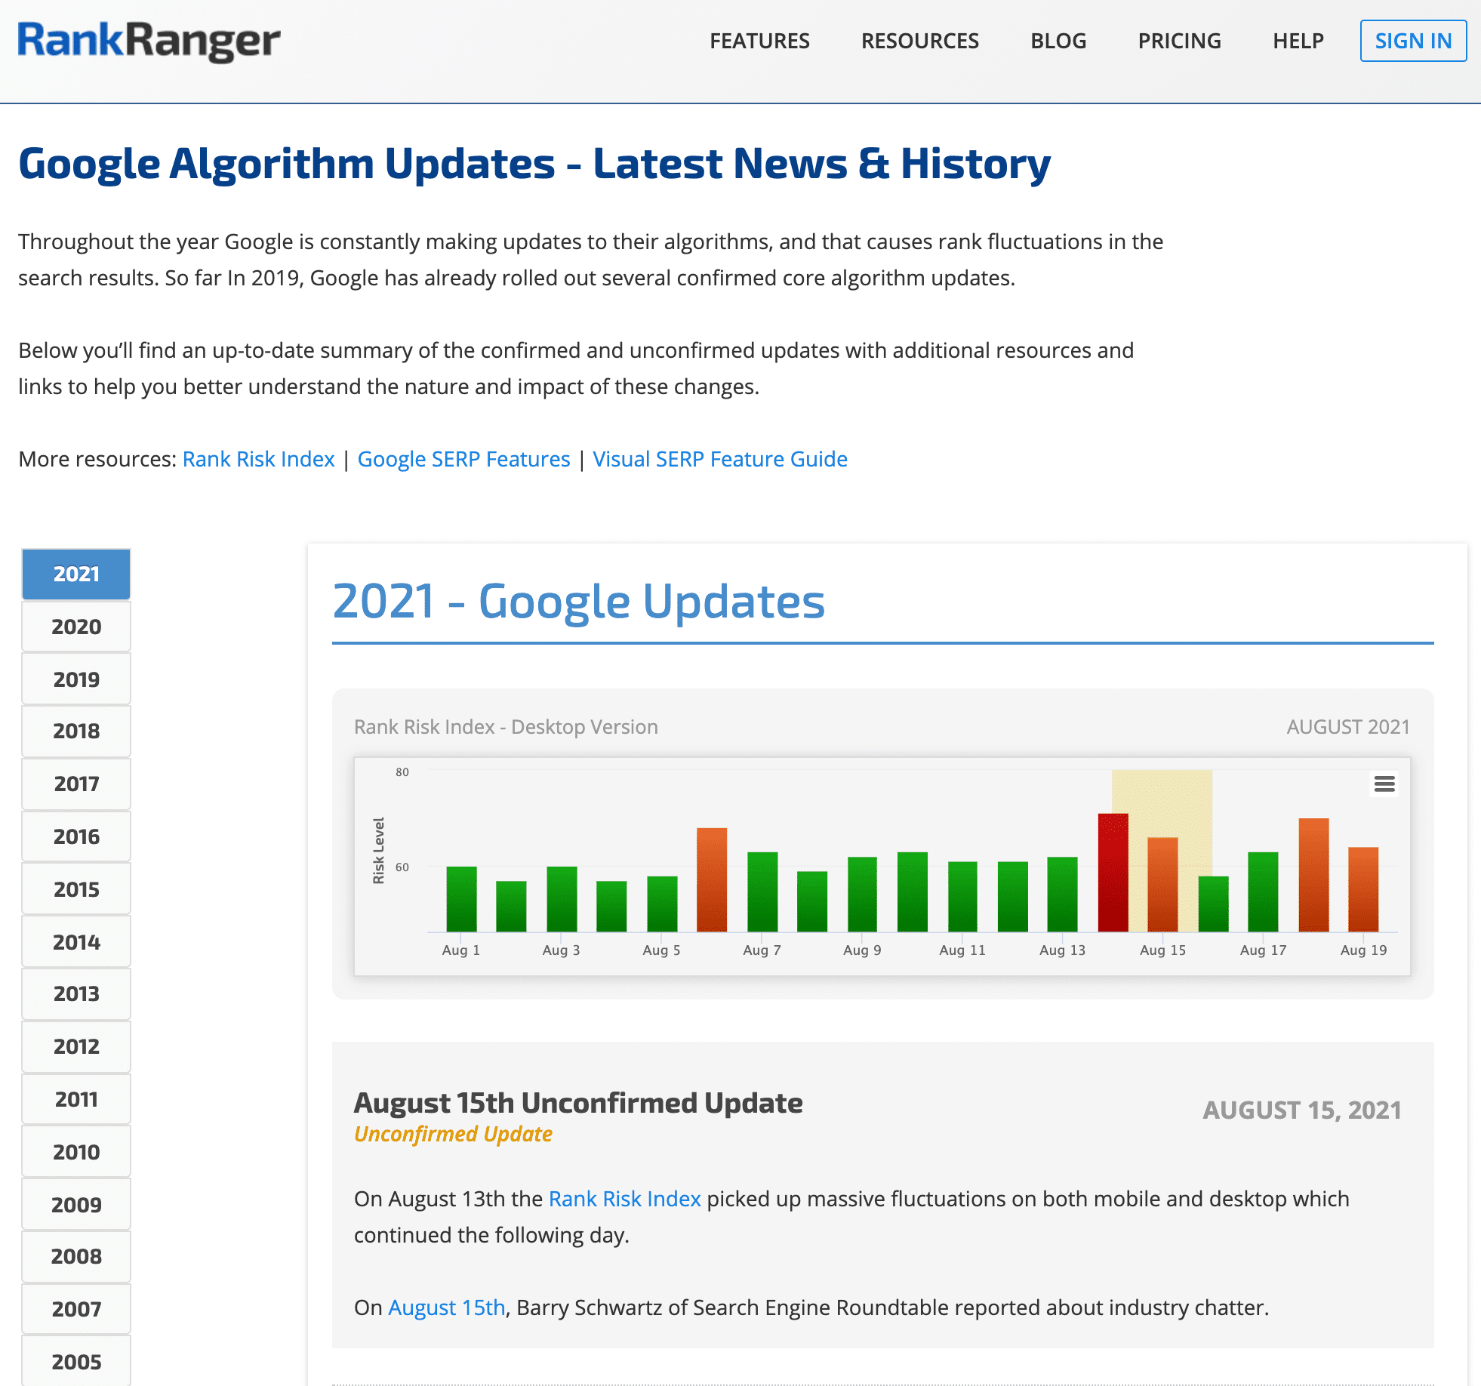
Task: Click the orange Unconfirmed Update label
Action: tap(453, 1134)
